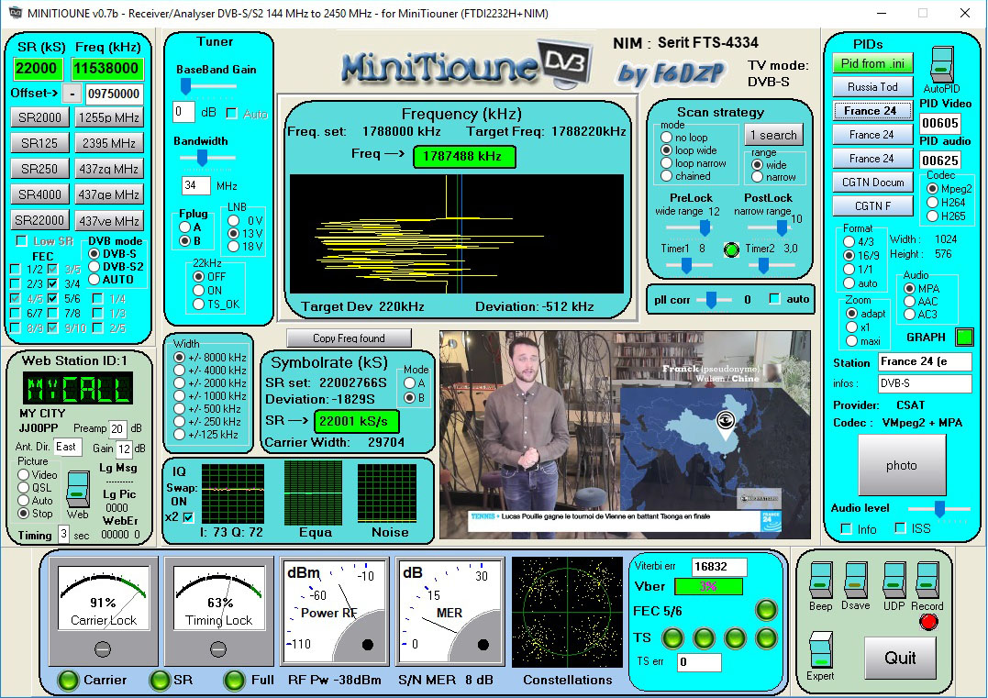This screenshot has height=698, width=988.
Task: Click the Power RF dBm meter
Action: point(334,611)
